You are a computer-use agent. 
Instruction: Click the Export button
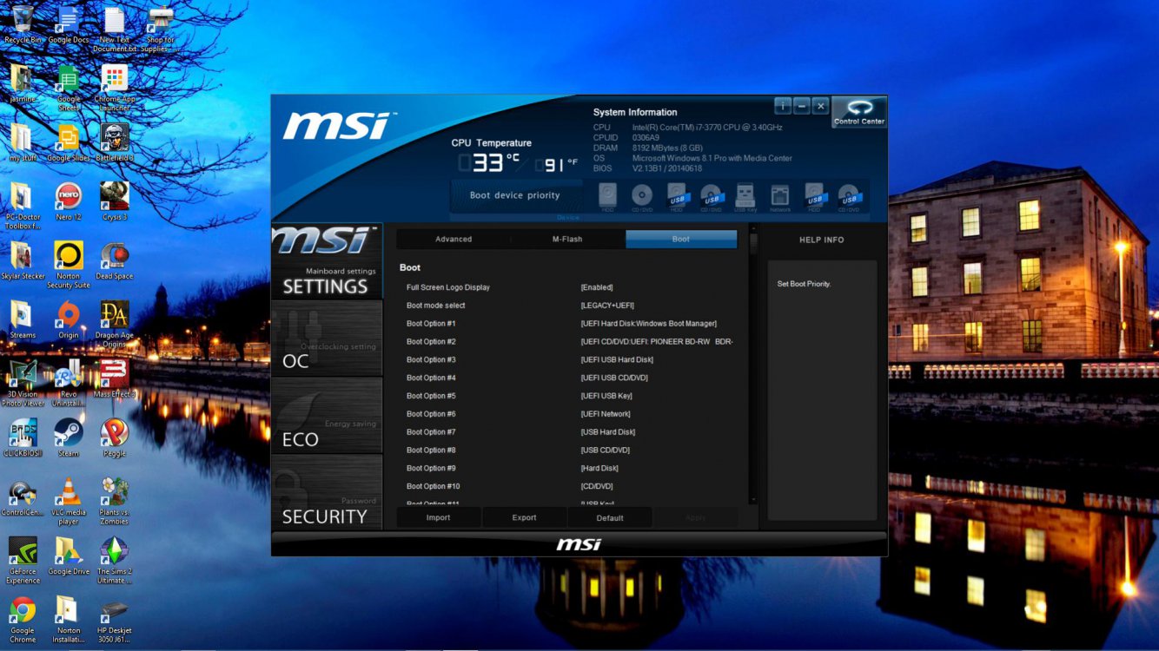tap(524, 518)
